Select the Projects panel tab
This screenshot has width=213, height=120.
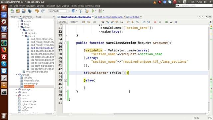pyautogui.click(x=14, y=17)
